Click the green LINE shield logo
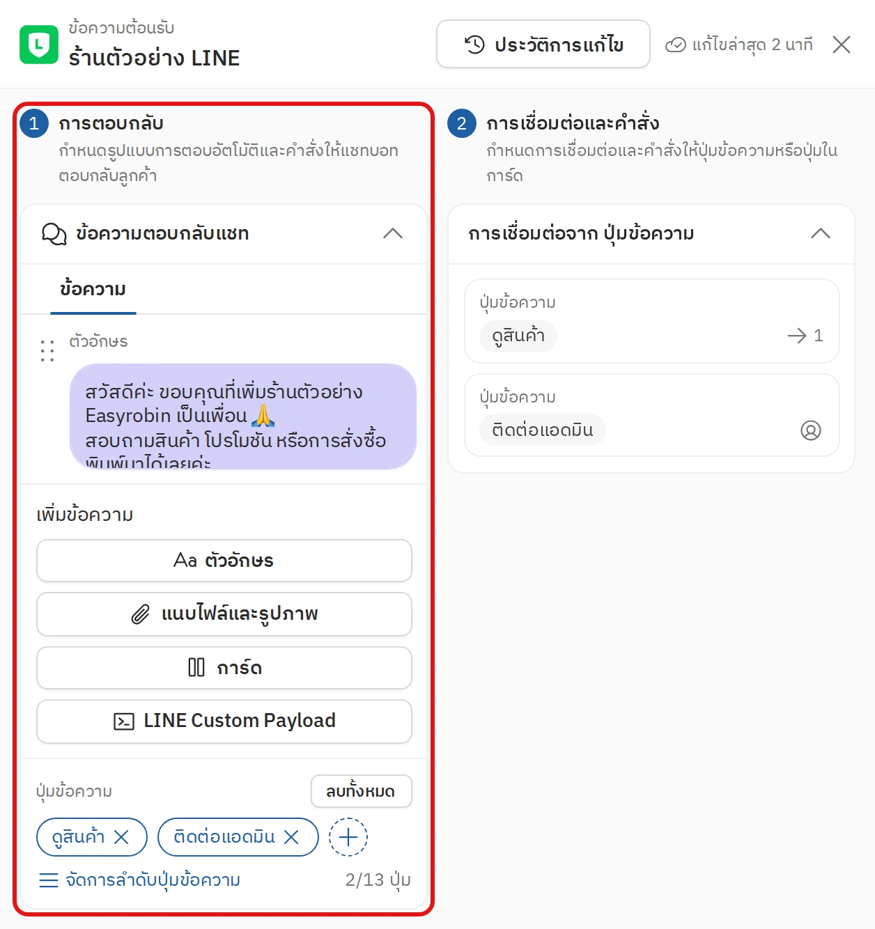Viewport: 875px width, 929px height. (x=39, y=45)
